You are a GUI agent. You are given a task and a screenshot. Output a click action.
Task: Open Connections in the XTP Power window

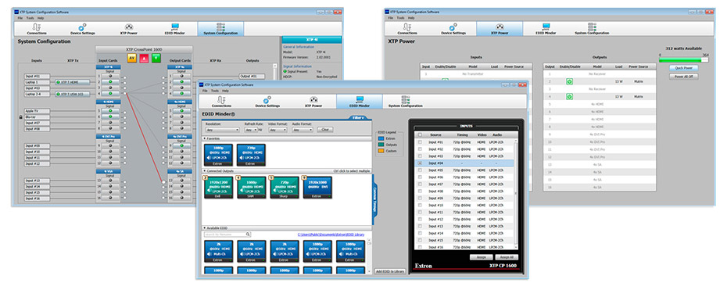tap(407, 29)
